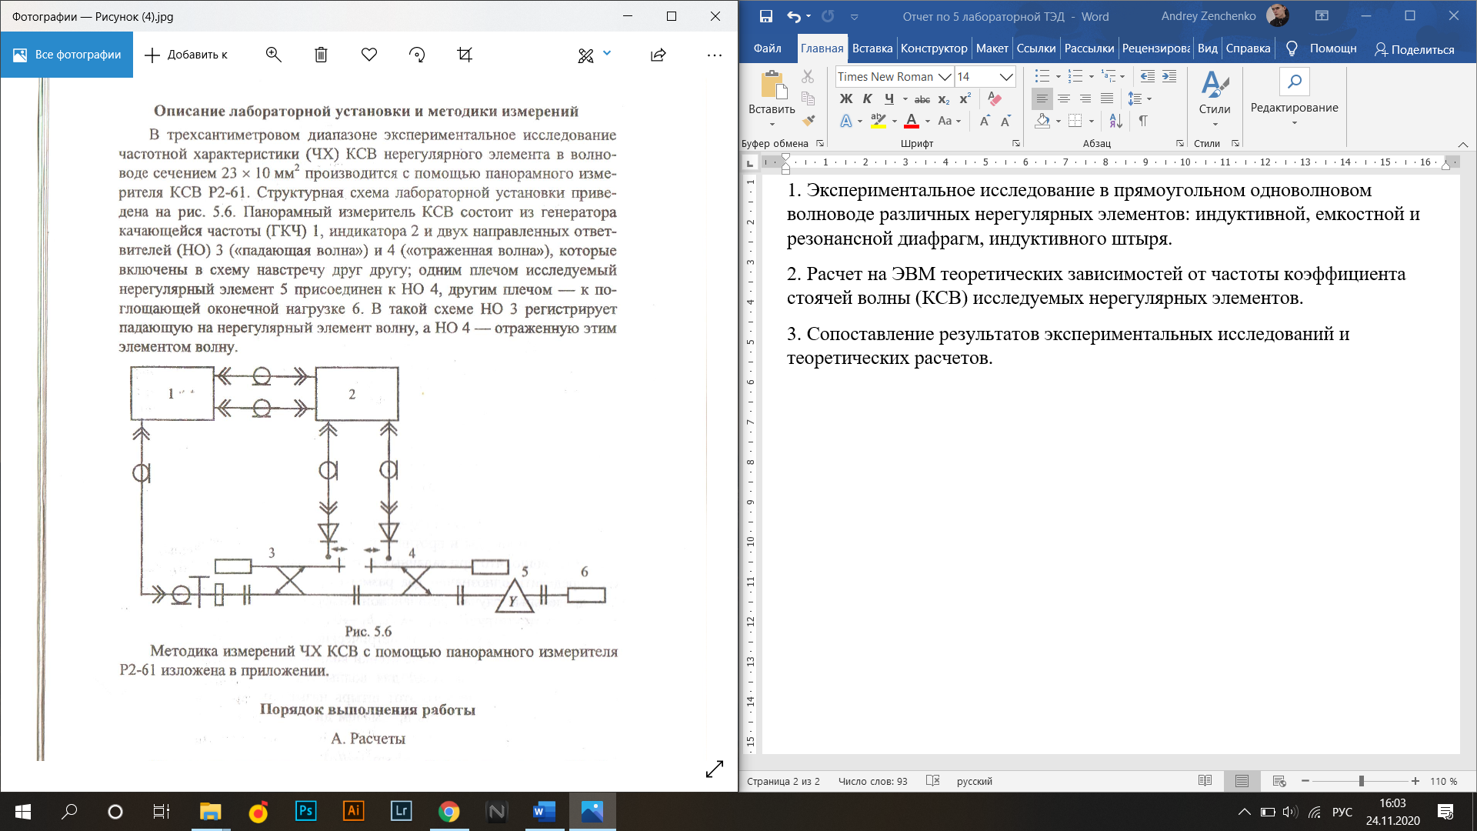Save the Word document
The image size is (1477, 831).
(x=765, y=16)
